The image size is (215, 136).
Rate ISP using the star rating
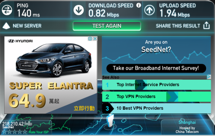pyautogui.click(x=15, y=132)
